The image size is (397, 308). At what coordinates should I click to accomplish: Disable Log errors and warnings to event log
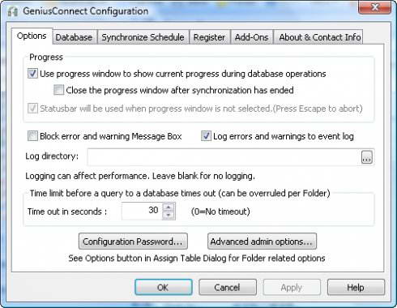(x=206, y=136)
